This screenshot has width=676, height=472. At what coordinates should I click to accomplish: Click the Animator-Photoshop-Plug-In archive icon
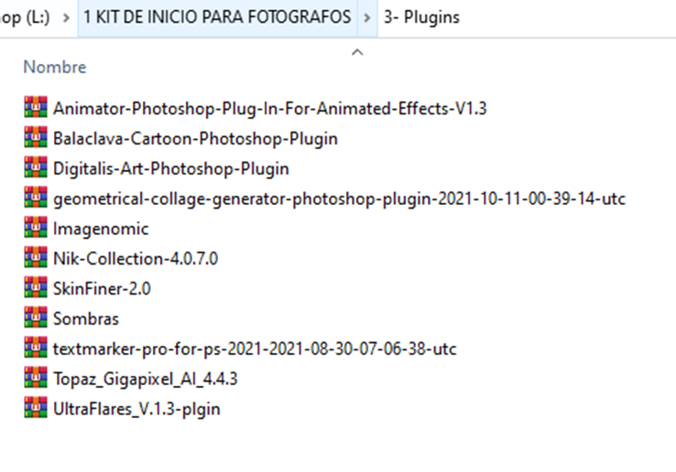tap(36, 107)
